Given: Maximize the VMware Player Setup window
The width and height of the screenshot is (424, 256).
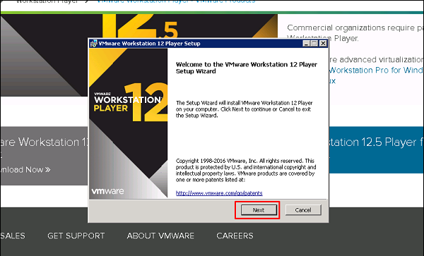Looking at the screenshot, I should click(x=314, y=44).
